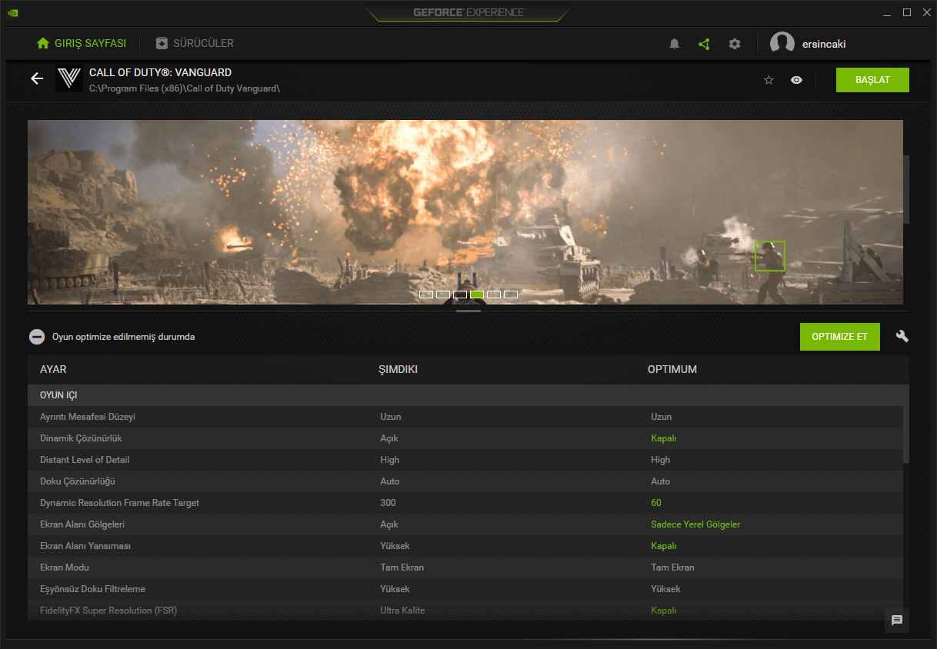This screenshot has width=937, height=649.
Task: Select Dynamic Resolution Frame Rate Target row
Action: pyautogui.click(x=465, y=503)
